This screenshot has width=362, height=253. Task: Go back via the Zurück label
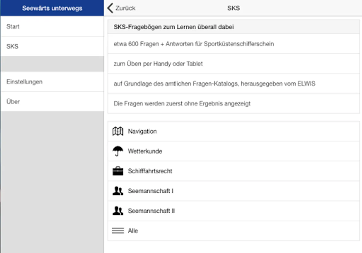125,8
